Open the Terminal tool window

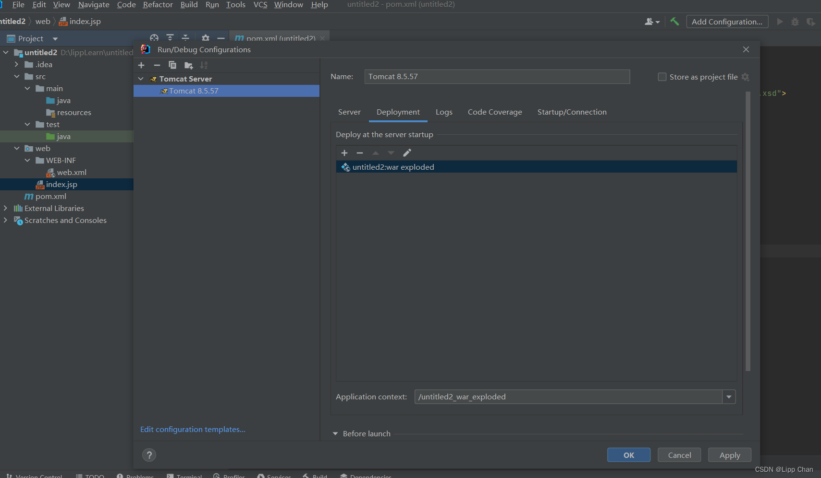[x=184, y=476]
